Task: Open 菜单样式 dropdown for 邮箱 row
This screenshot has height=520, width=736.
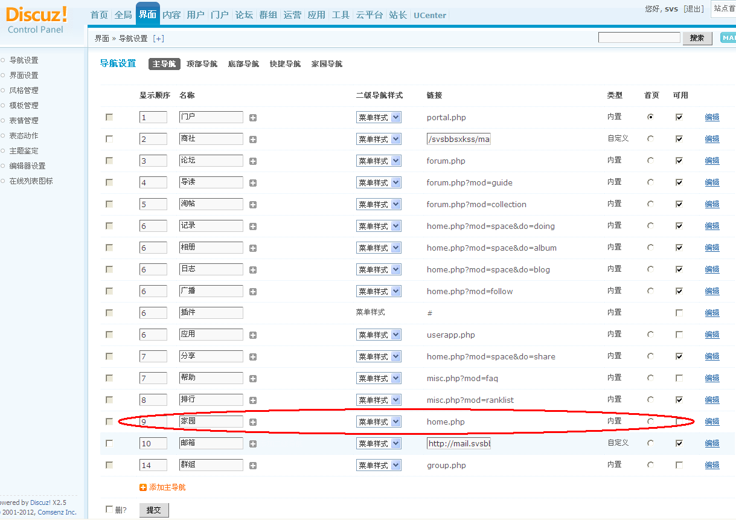Action: coord(379,444)
